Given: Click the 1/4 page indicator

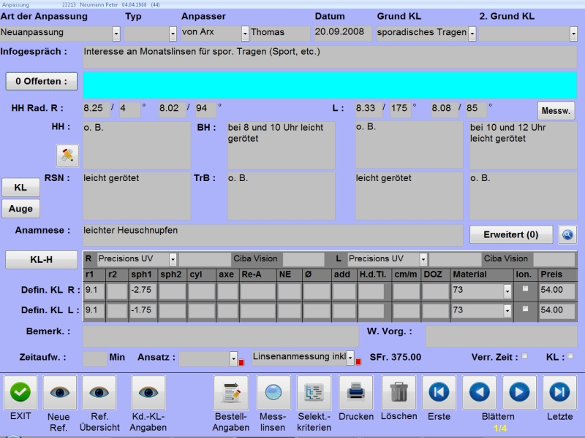Looking at the screenshot, I should click(x=500, y=429).
